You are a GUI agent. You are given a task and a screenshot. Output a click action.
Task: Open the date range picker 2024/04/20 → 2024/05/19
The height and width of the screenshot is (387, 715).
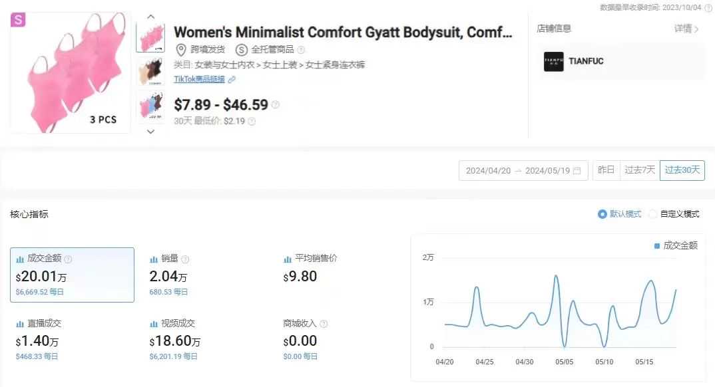click(523, 171)
